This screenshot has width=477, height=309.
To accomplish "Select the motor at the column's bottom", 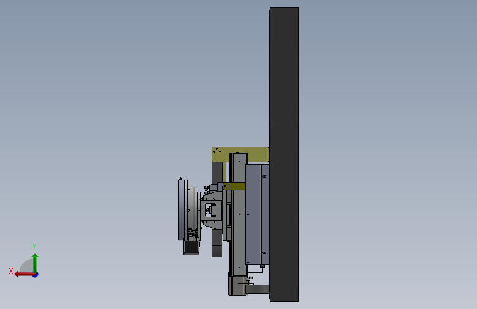I will click(238, 285).
